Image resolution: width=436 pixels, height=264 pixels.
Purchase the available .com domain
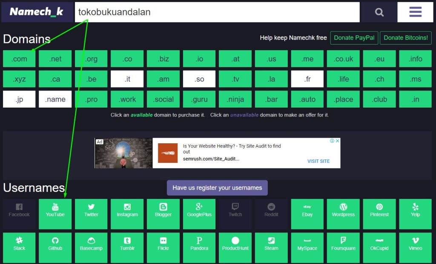19,59
